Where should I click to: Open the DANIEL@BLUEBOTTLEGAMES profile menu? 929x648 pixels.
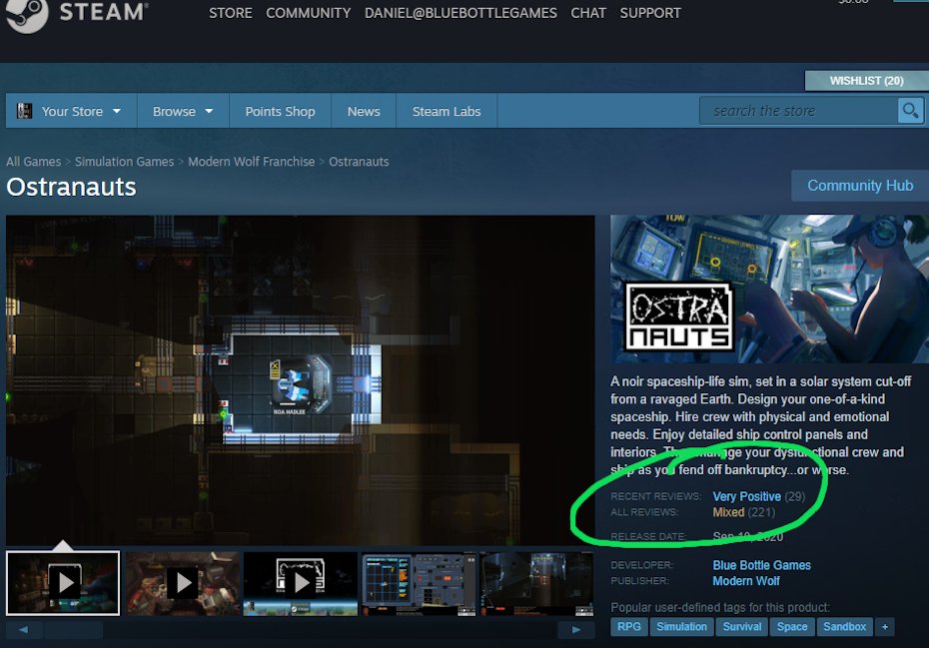(x=461, y=13)
